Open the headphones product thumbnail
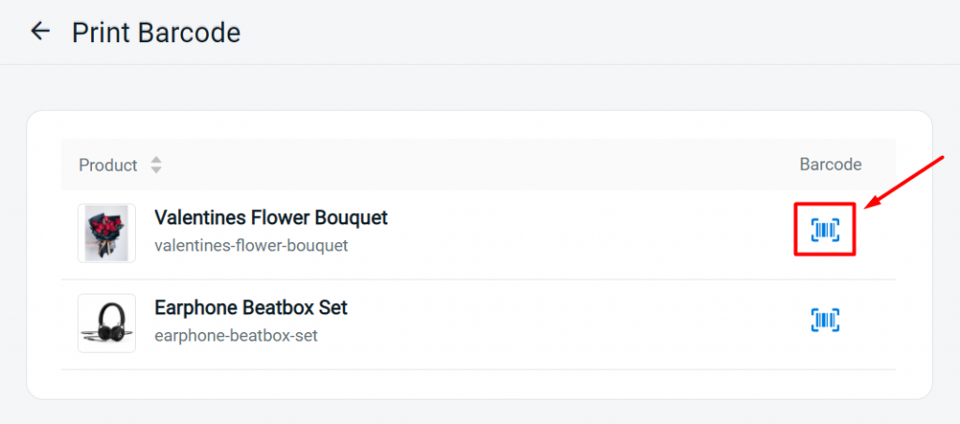This screenshot has height=424, width=960. 107,323
